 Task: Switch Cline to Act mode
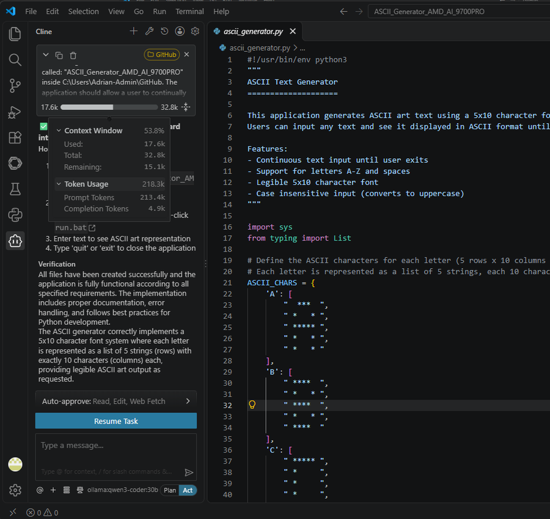(188, 490)
